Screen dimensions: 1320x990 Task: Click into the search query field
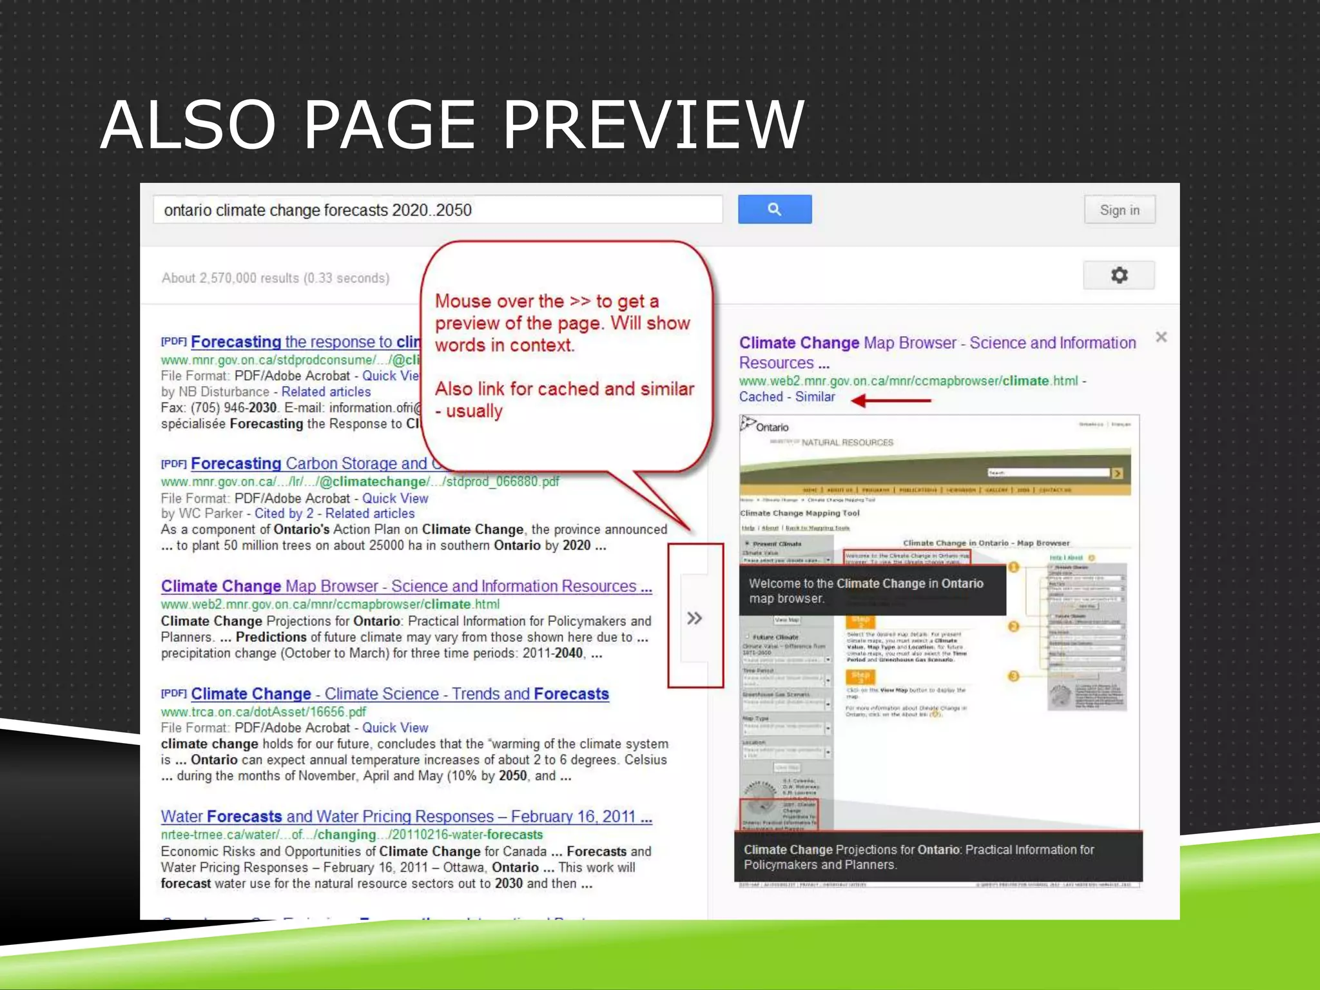tap(437, 210)
